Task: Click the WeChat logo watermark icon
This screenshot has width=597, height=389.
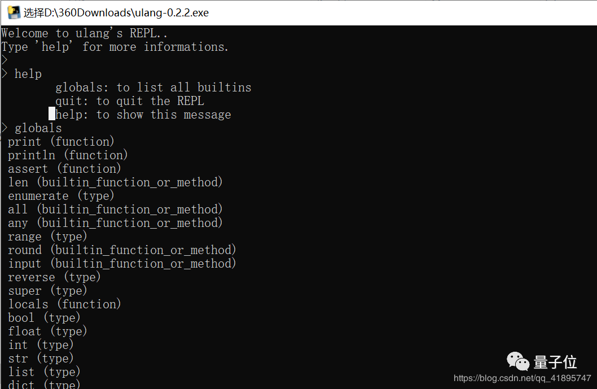Action: (x=518, y=361)
